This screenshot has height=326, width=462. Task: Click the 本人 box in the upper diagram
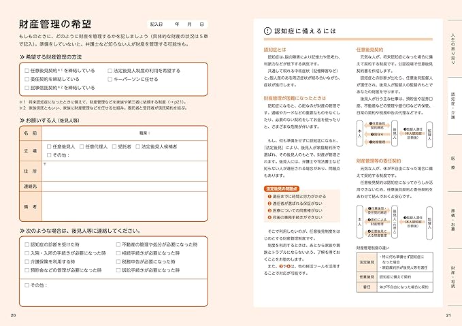click(359, 133)
